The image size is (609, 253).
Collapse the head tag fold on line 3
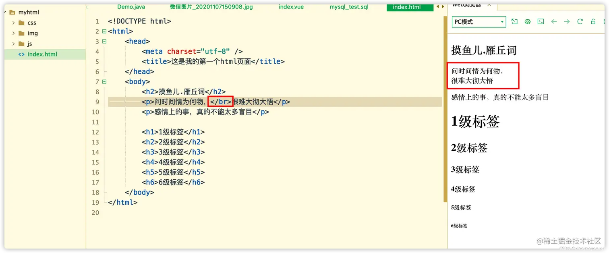tap(104, 41)
